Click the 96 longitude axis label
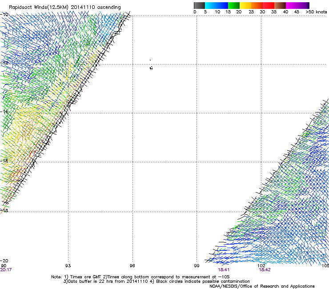The image size is (329, 289). coord(132,266)
